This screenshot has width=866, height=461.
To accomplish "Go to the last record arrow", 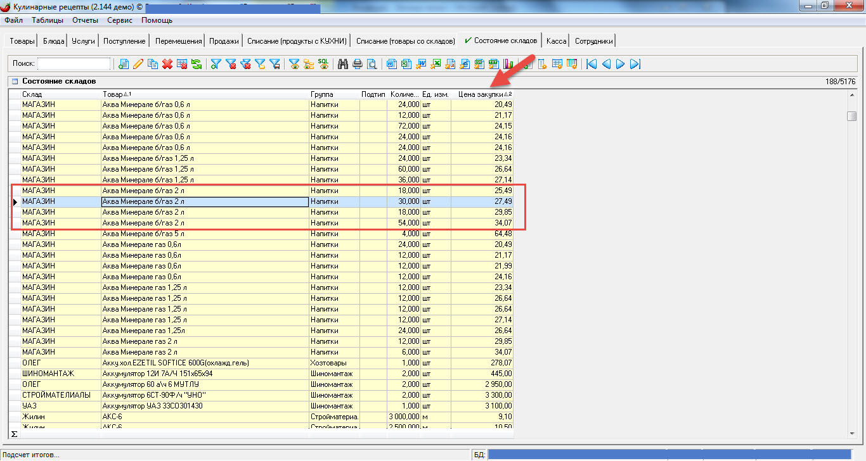I will (x=635, y=64).
